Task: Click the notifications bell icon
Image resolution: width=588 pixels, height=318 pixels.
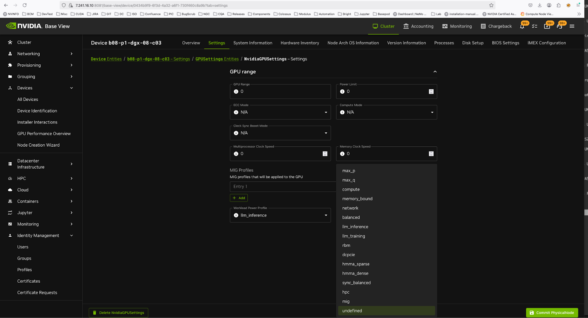Action: point(522,26)
